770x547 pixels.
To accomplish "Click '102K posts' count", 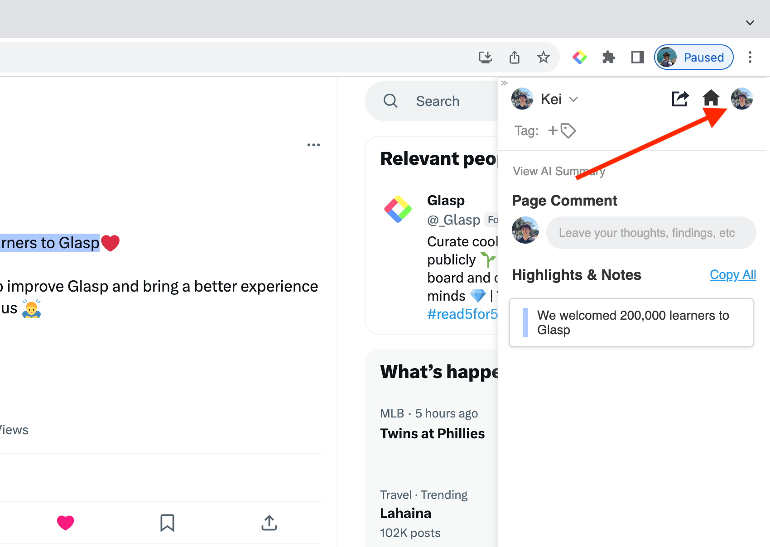I will click(x=410, y=533).
